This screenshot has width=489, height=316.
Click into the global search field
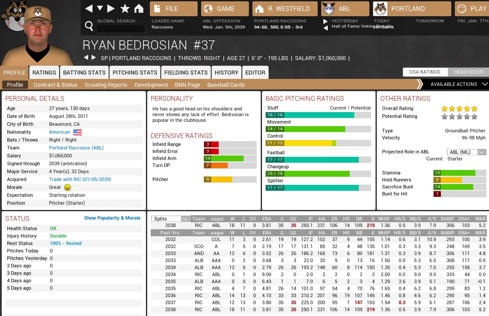121,29
